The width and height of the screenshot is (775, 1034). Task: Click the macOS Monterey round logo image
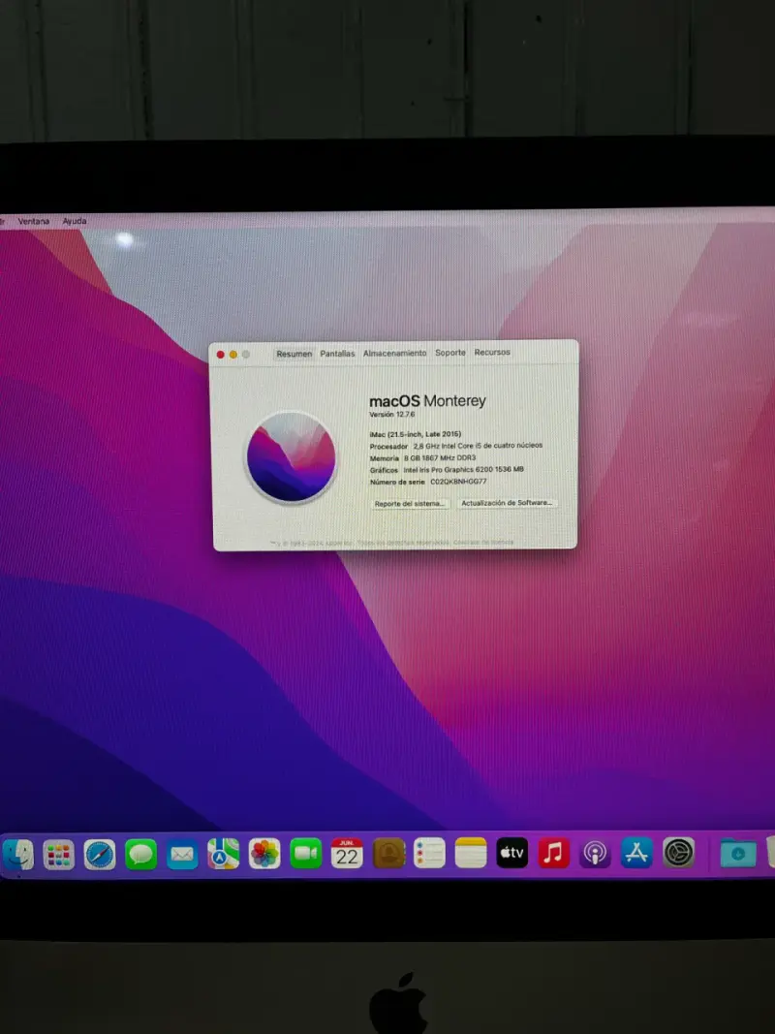tap(291, 456)
